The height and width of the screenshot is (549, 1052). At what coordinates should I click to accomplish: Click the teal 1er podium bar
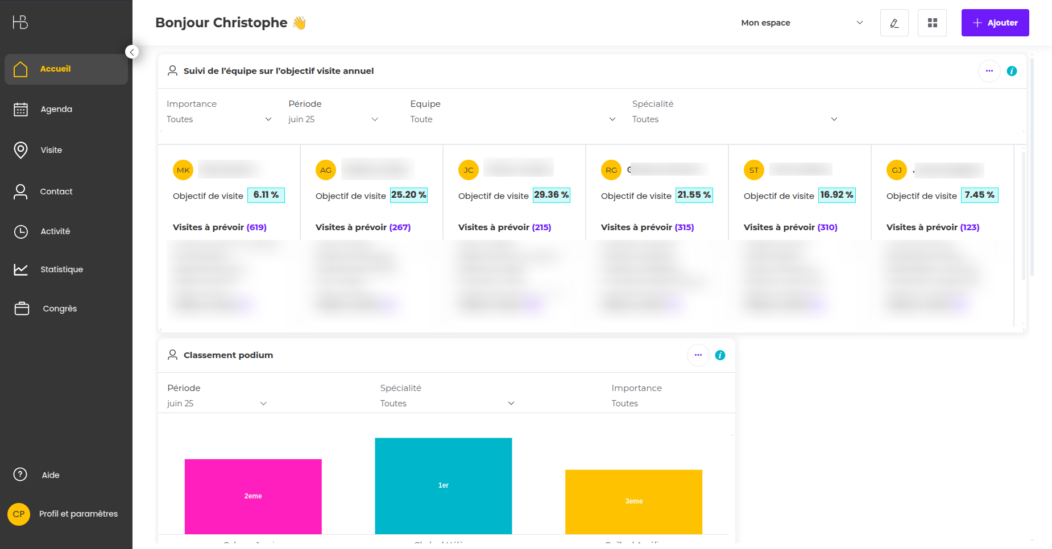click(x=444, y=486)
